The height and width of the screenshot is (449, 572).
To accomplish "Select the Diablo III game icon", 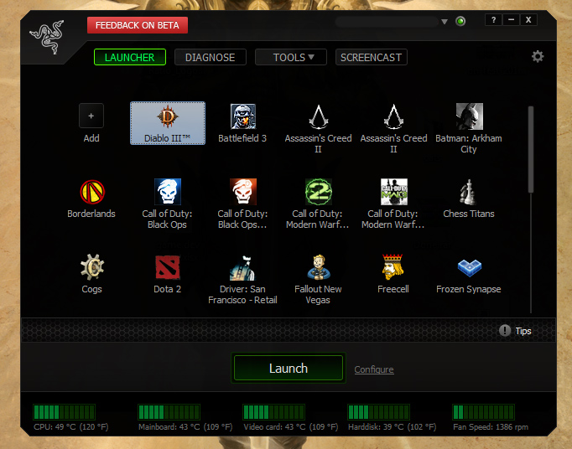I will click(x=168, y=116).
